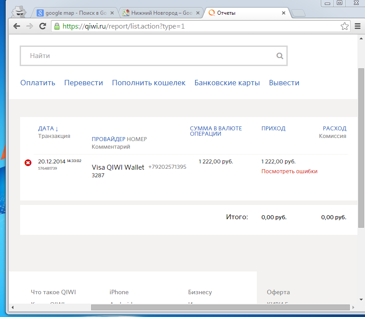Click the browser forward arrow
365x317 pixels.
point(29,26)
